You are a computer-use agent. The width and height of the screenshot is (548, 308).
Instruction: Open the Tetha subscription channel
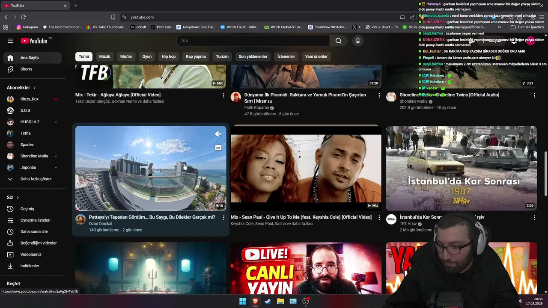click(x=33, y=133)
